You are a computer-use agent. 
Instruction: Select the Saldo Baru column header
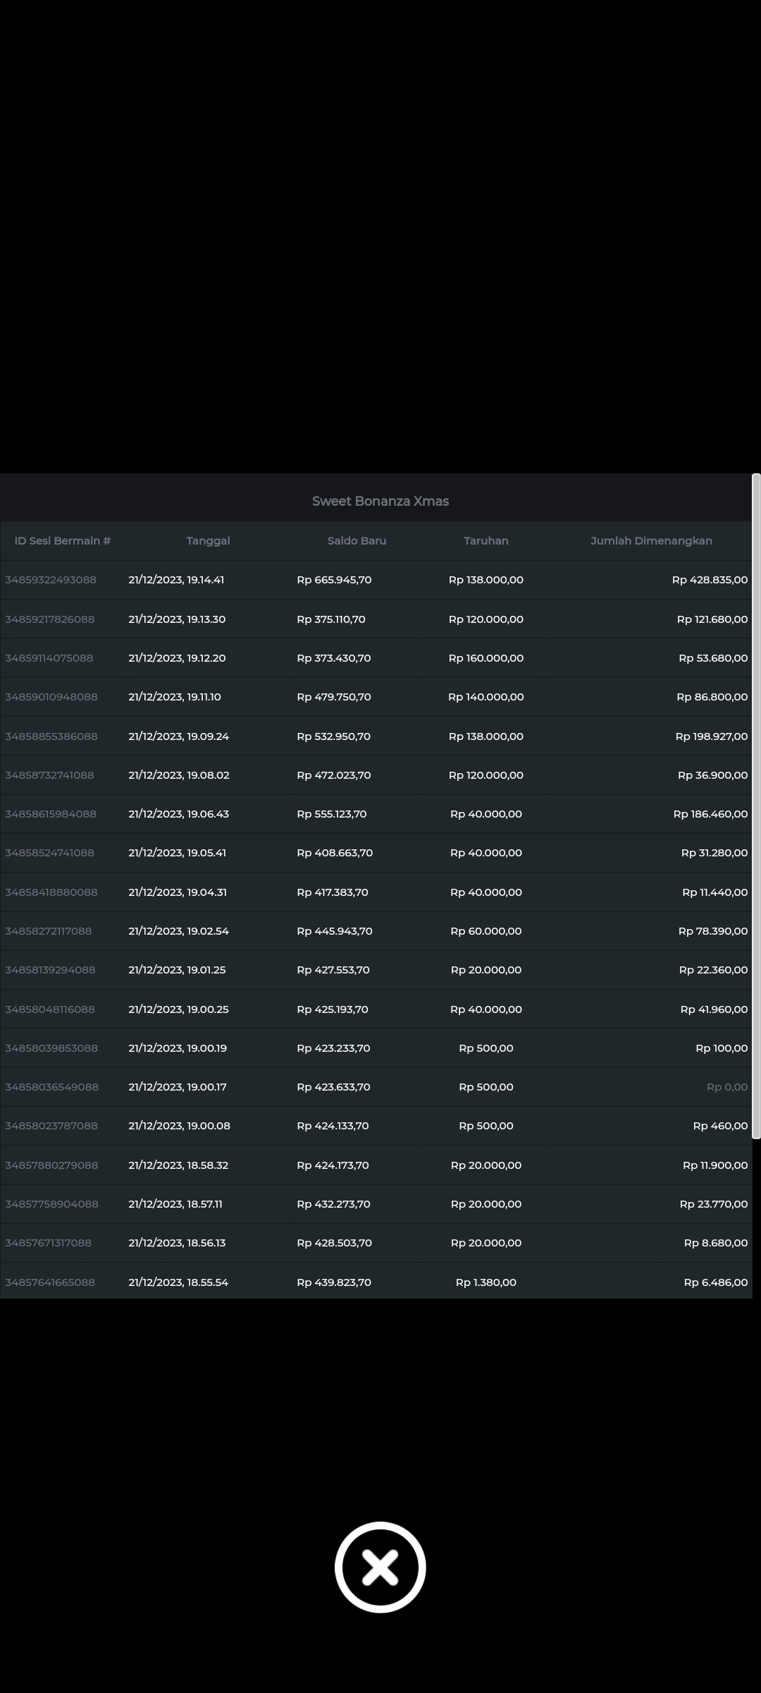tap(357, 541)
